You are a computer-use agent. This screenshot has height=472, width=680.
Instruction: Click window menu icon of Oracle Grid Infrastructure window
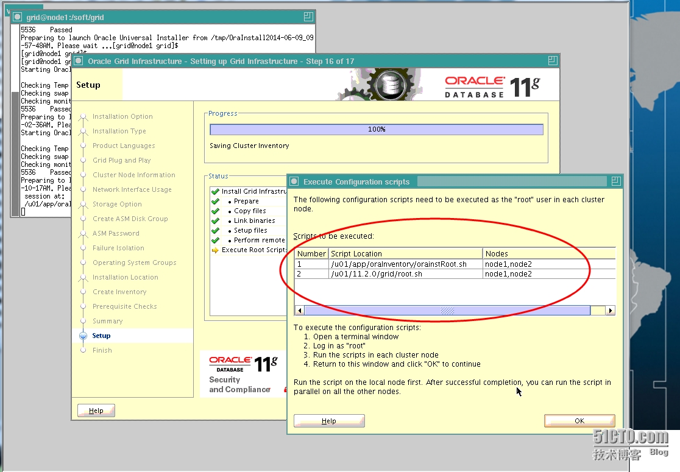79,61
